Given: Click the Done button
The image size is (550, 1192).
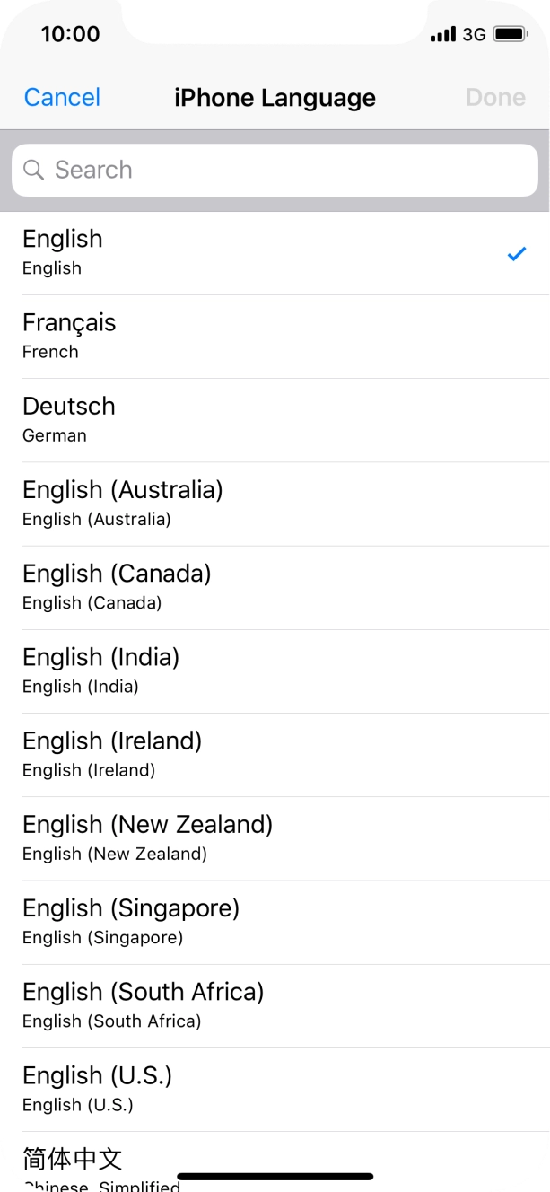Looking at the screenshot, I should coord(495,98).
